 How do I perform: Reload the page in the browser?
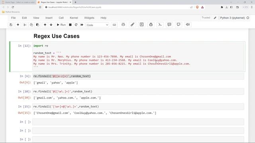pos(13,7)
